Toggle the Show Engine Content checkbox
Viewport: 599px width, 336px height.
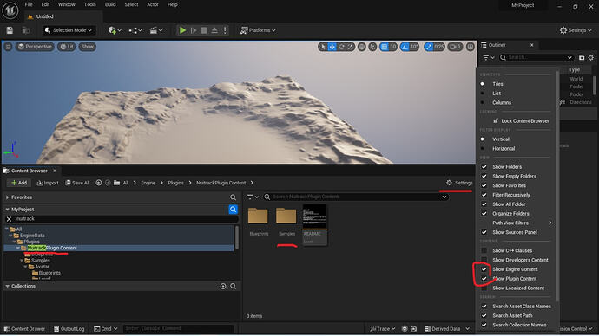point(484,269)
